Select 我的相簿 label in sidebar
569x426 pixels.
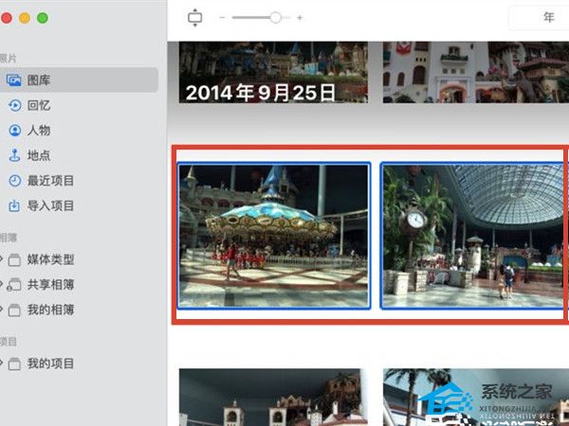(51, 310)
